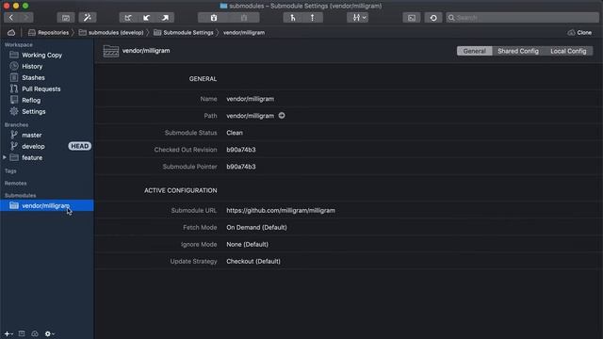Screen dimensions: 603x339
Task: Click the Workspace section header
Action: click(x=19, y=45)
